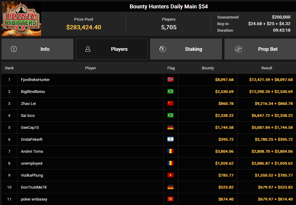Click Vietnam flag beside VodkaPhung
The image size is (296, 205).
pyautogui.click(x=170, y=175)
